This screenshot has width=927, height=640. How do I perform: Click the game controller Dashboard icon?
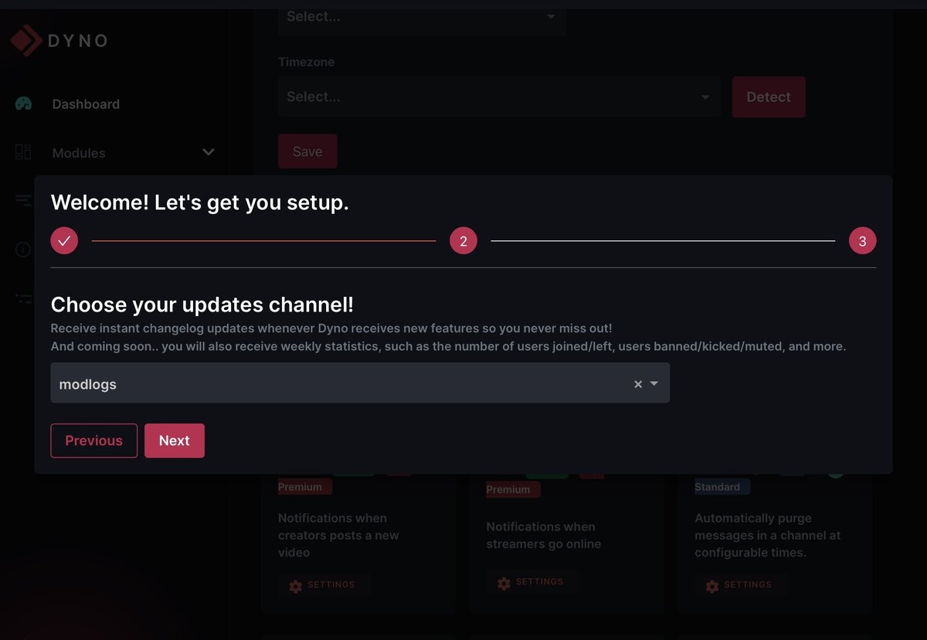point(22,103)
